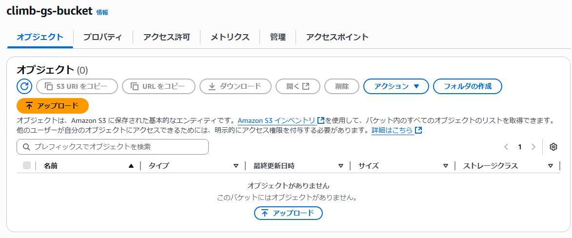
Task: Click the 開く external open button
Action: pos(297,86)
